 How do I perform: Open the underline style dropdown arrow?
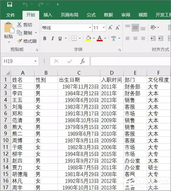tap(66, 38)
